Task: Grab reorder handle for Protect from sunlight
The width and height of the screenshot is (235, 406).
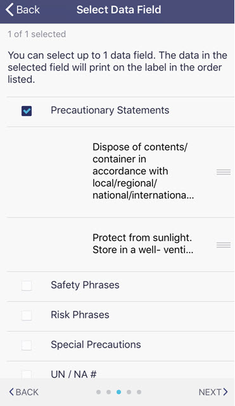Action: pyautogui.click(x=224, y=245)
